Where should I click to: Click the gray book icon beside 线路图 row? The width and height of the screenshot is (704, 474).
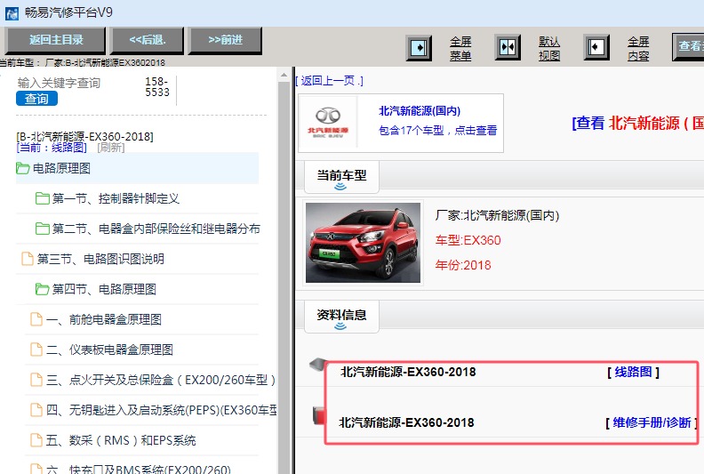click(x=320, y=365)
